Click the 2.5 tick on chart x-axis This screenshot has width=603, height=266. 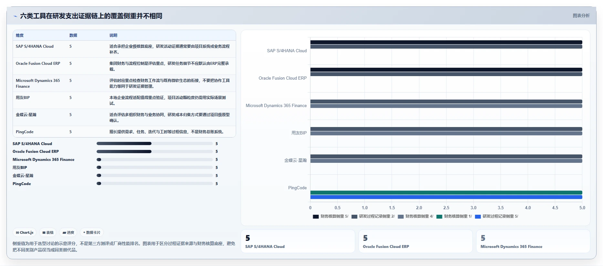pyautogui.click(x=446, y=208)
